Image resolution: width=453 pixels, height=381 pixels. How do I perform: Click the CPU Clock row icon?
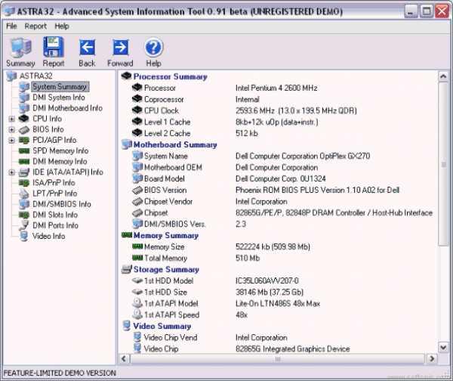[x=137, y=110]
